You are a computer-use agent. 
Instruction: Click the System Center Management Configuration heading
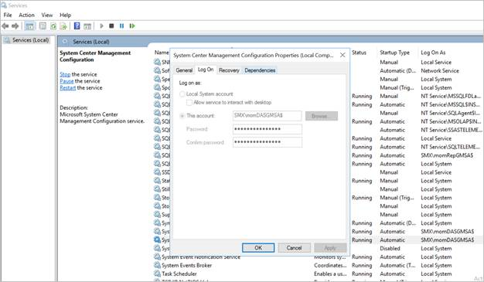click(x=95, y=56)
